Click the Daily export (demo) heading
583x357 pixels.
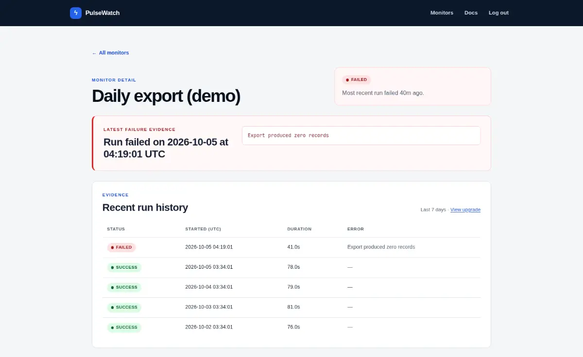coord(166,96)
